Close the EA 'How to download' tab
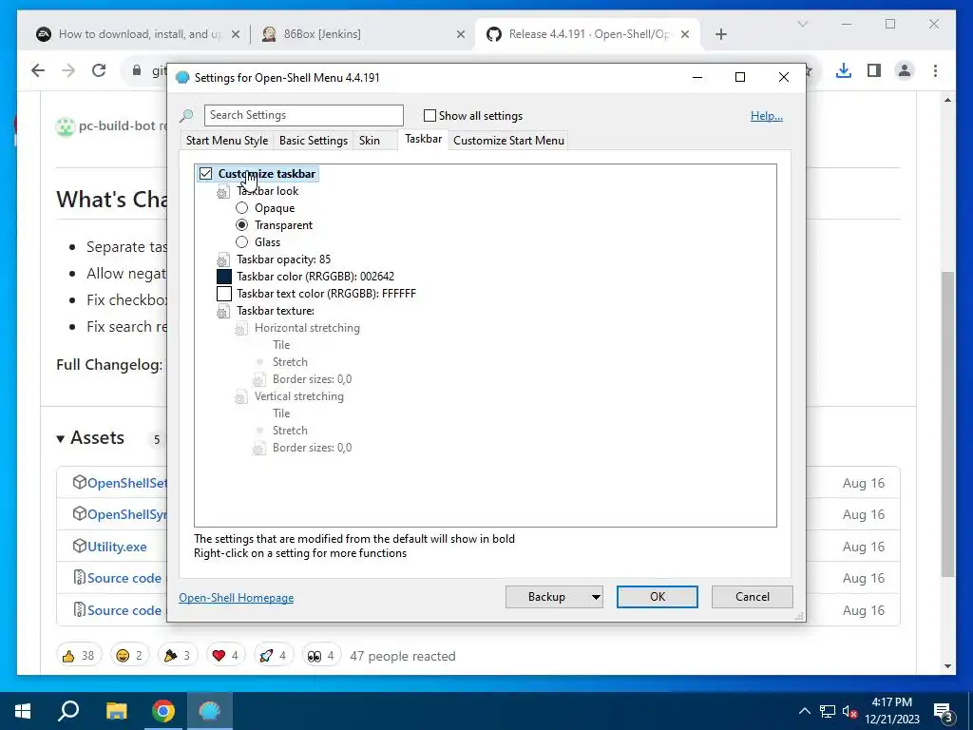 click(236, 34)
